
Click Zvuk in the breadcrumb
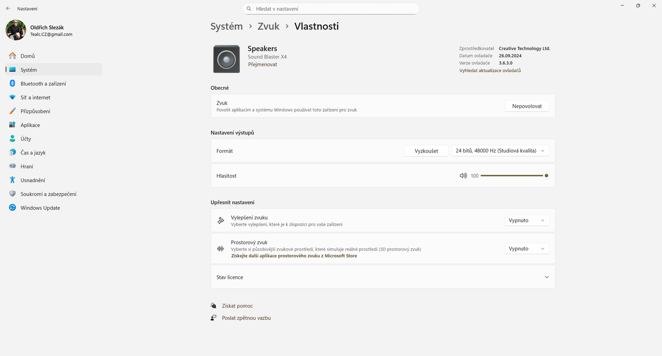coord(268,26)
